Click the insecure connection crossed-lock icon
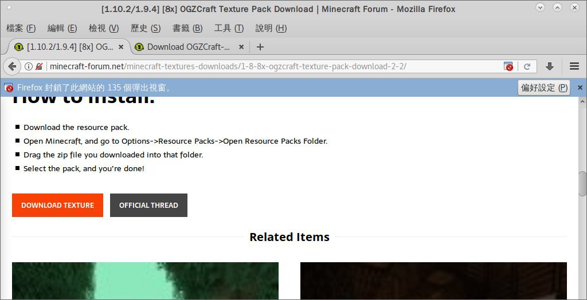Viewport: 587px width, 300px height. click(38, 66)
